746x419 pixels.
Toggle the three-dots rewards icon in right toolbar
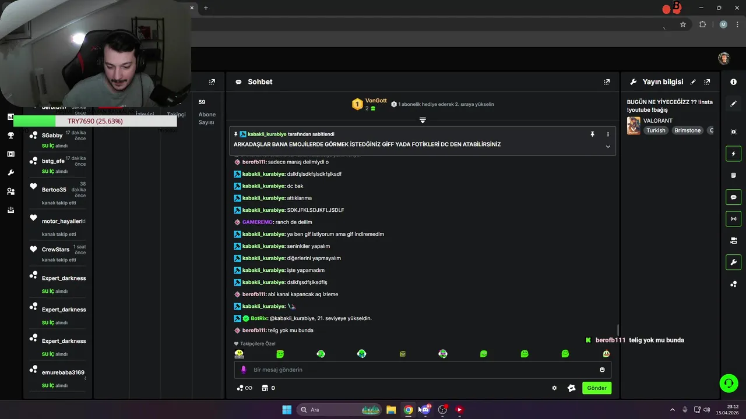[x=733, y=284]
